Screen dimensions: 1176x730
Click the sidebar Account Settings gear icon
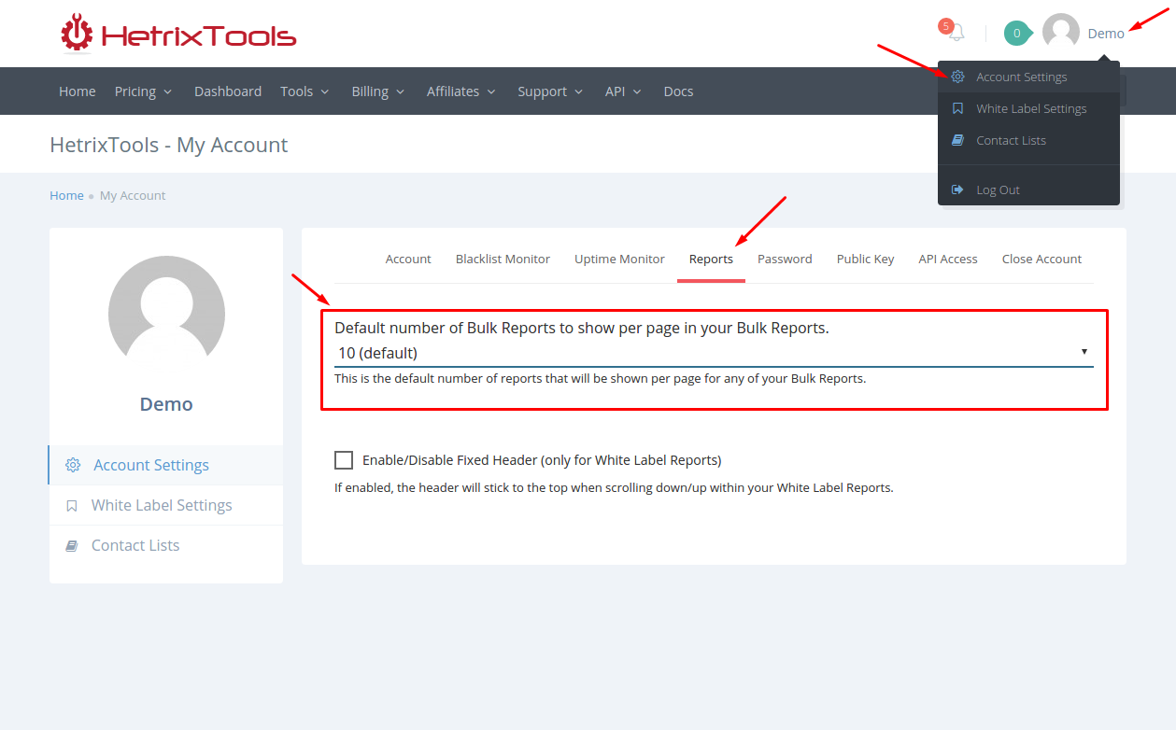tap(73, 465)
